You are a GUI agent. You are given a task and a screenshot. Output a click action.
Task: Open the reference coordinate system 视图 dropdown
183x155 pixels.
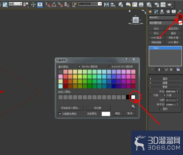coord(15,4)
